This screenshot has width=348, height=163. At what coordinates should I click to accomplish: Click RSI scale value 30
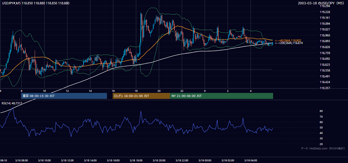[x=321, y=139]
